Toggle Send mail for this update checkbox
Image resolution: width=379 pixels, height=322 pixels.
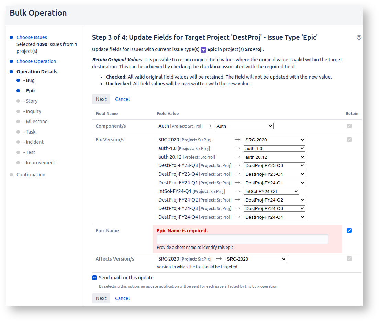tap(94, 278)
